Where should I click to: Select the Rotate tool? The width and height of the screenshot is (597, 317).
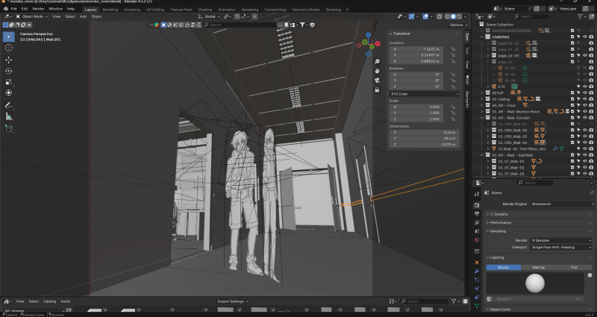pos(9,70)
